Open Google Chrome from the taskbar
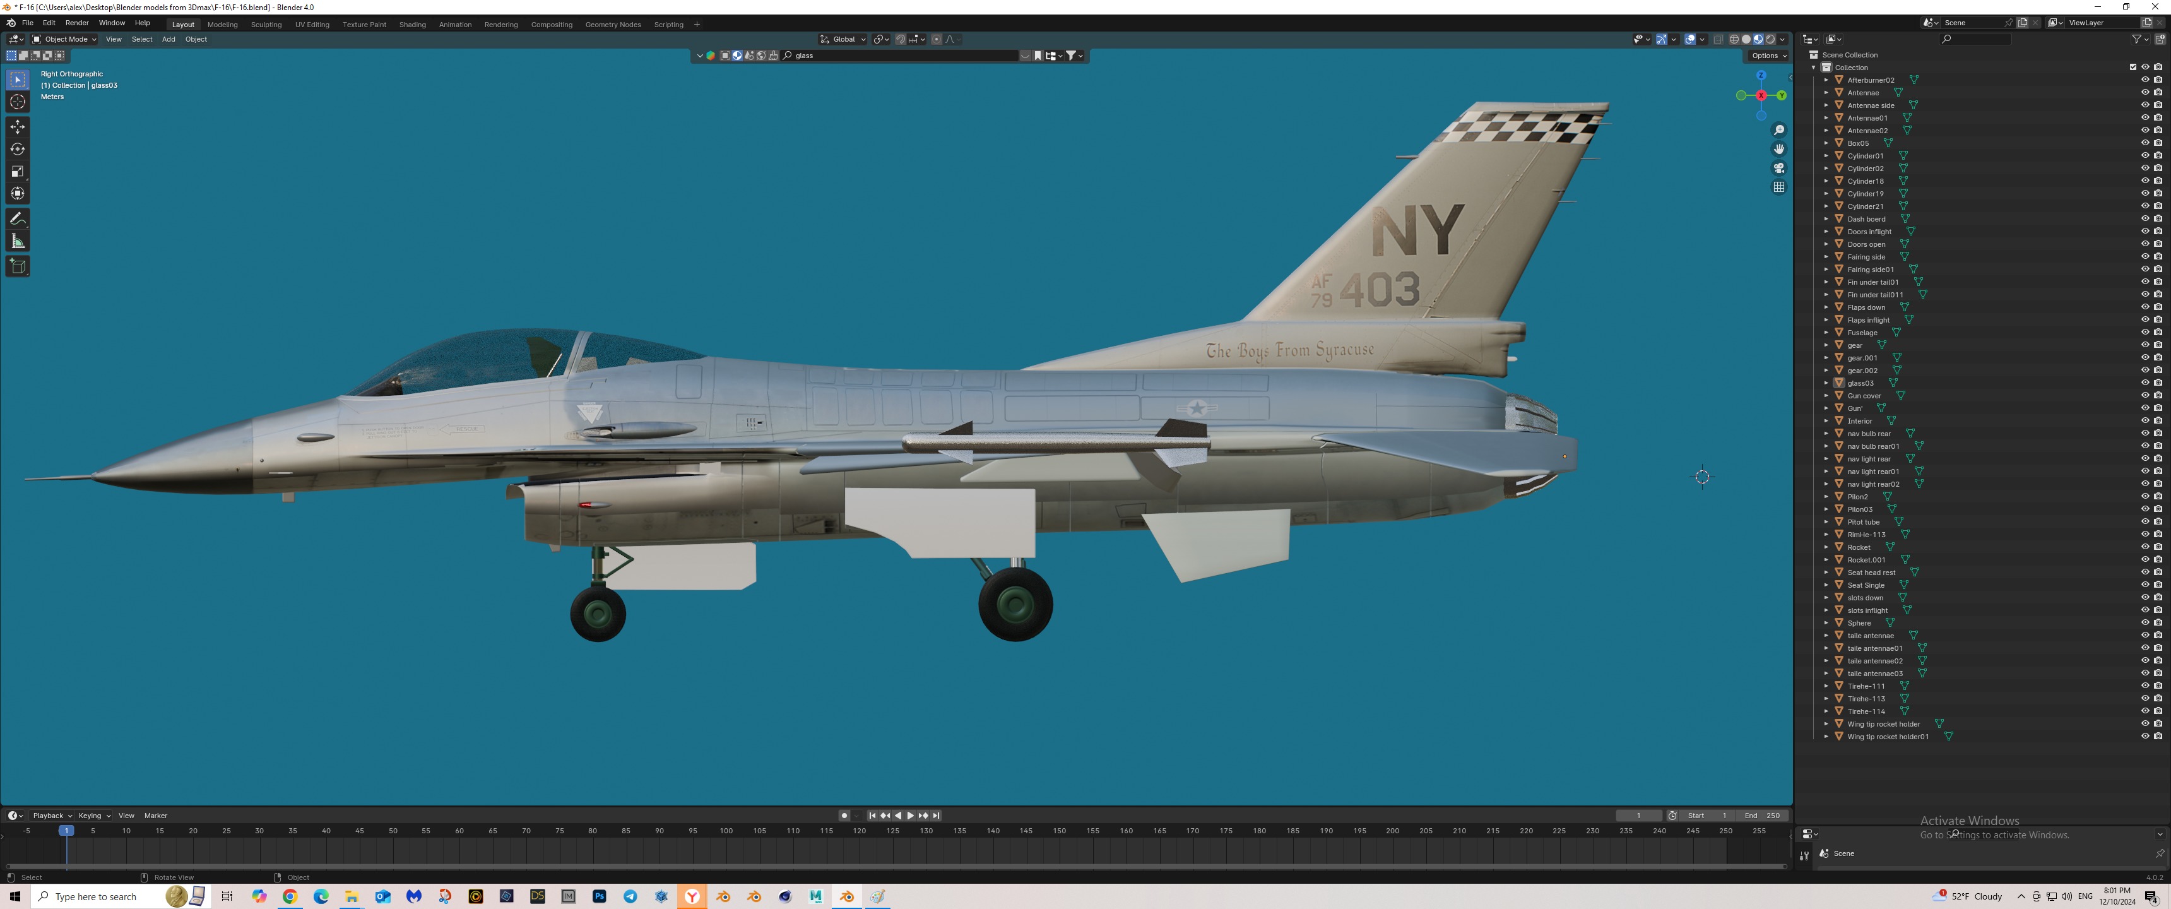The height and width of the screenshot is (909, 2171). (x=290, y=896)
